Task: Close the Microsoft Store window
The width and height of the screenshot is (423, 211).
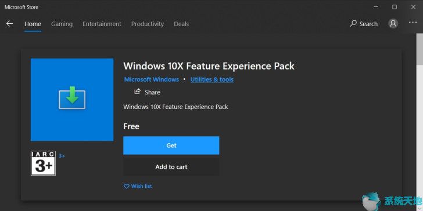Action: coord(413,7)
